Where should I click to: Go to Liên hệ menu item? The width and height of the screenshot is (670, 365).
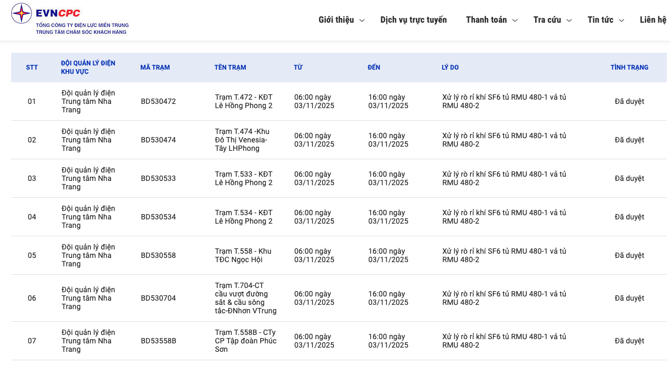(x=653, y=20)
